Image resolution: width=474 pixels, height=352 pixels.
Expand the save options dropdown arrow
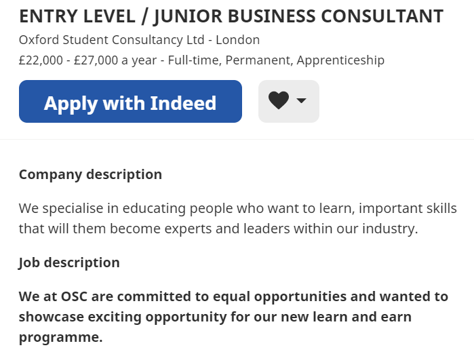tap(301, 100)
